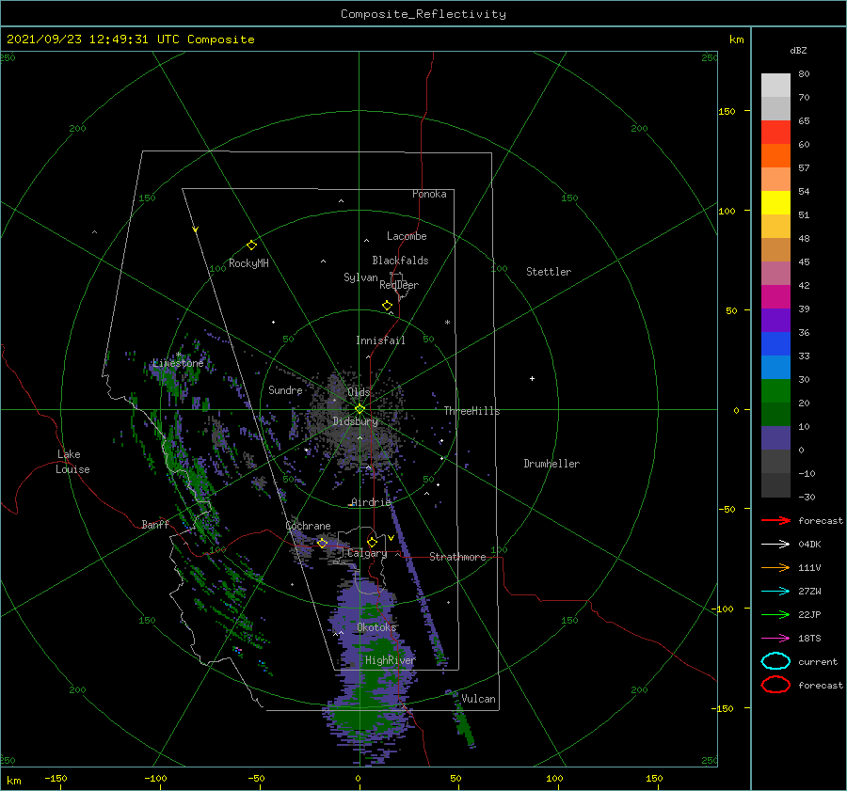The height and width of the screenshot is (791, 847).
Task: Click the 150 tick on right axis
Action: tap(727, 111)
